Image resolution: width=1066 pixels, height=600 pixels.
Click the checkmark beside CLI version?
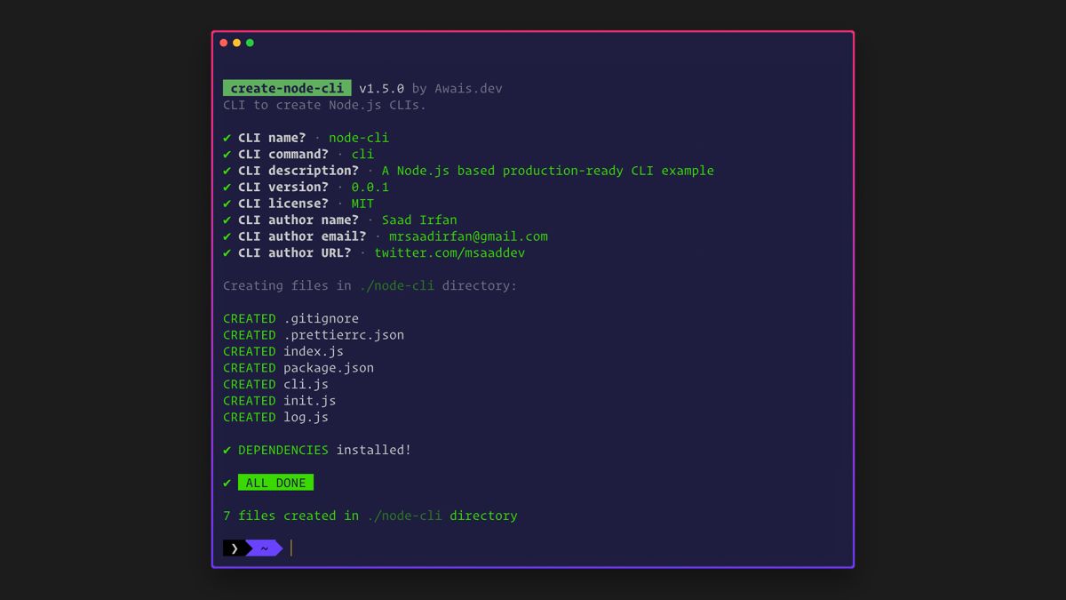[227, 188]
